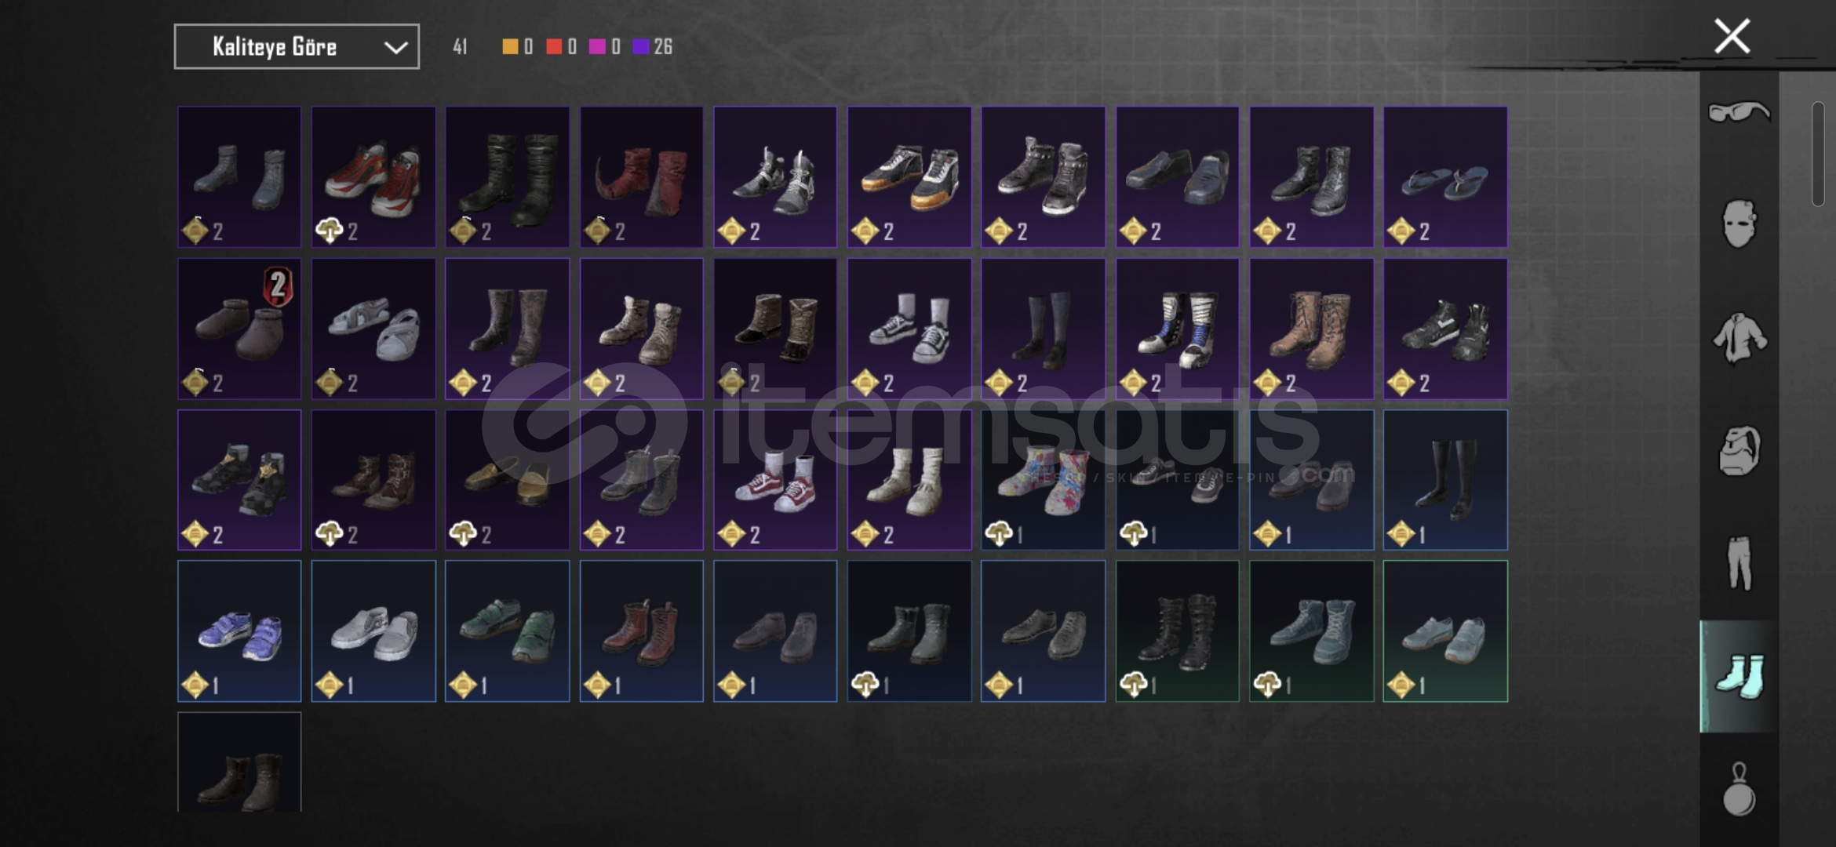
Task: Select the purple velcro sneakers
Action: (x=239, y=631)
